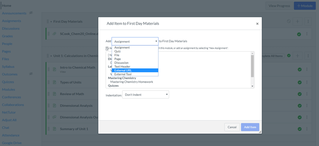Image resolution: width=319 pixels, height=146 pixels.
Task: Toggle publish status of First Day Materials file
Action: pos(299,34)
